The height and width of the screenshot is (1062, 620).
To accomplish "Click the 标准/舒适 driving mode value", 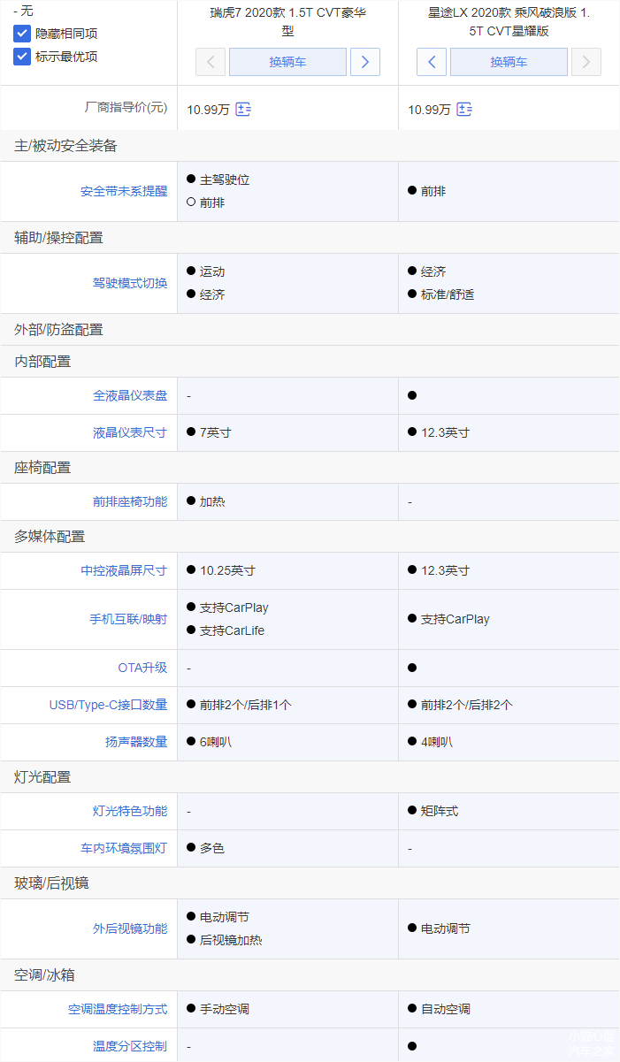I will tap(448, 294).
